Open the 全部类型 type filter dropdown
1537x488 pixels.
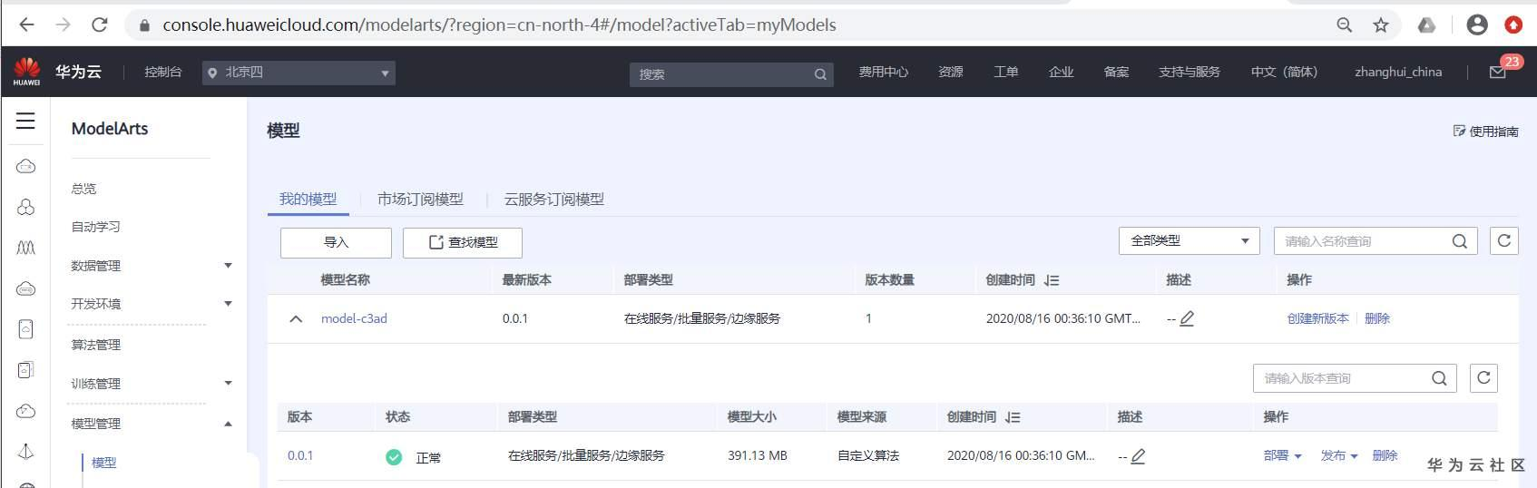point(1189,241)
